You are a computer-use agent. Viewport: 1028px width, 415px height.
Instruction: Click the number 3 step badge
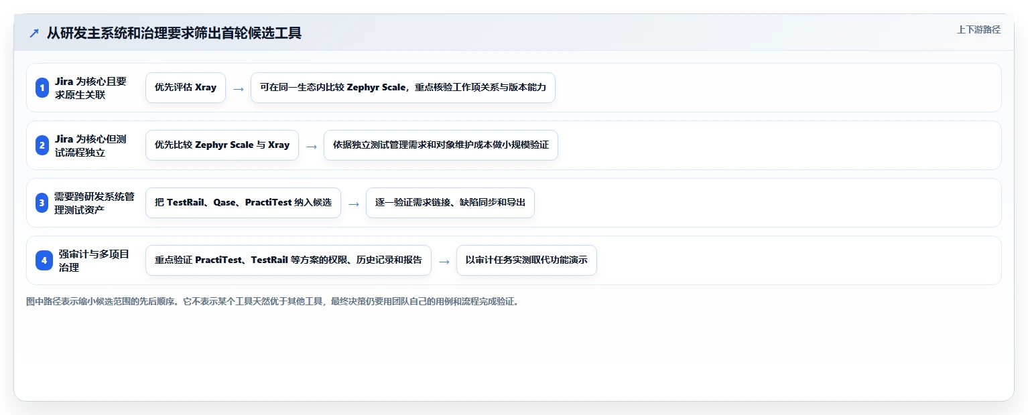click(x=42, y=203)
